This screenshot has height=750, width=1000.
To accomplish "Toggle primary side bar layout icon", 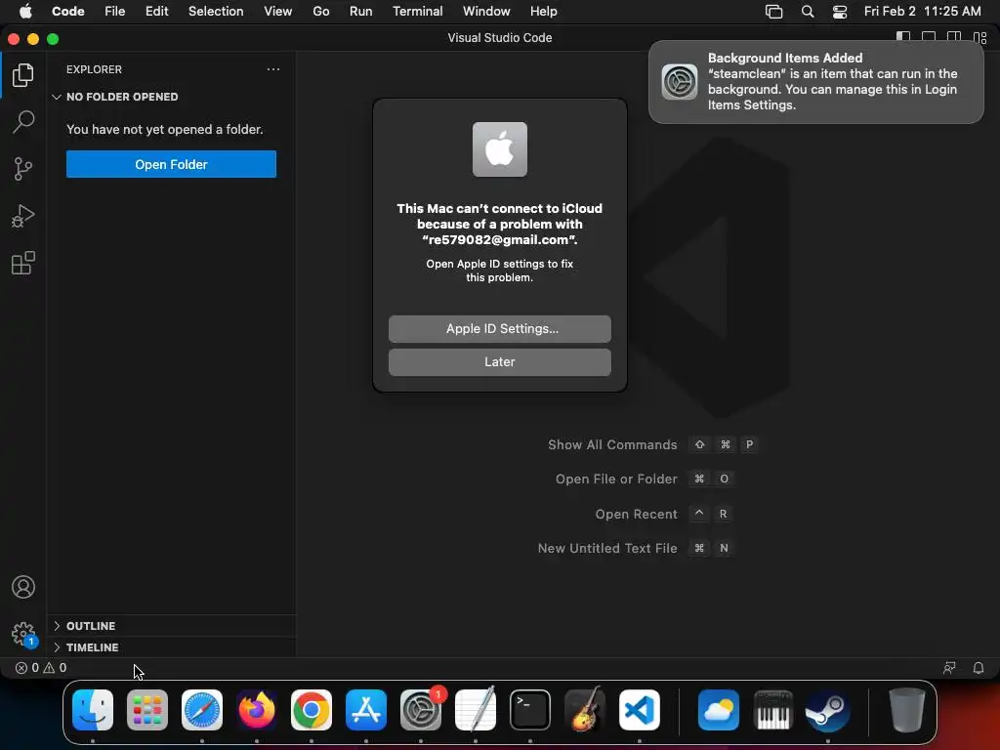I will (903, 38).
